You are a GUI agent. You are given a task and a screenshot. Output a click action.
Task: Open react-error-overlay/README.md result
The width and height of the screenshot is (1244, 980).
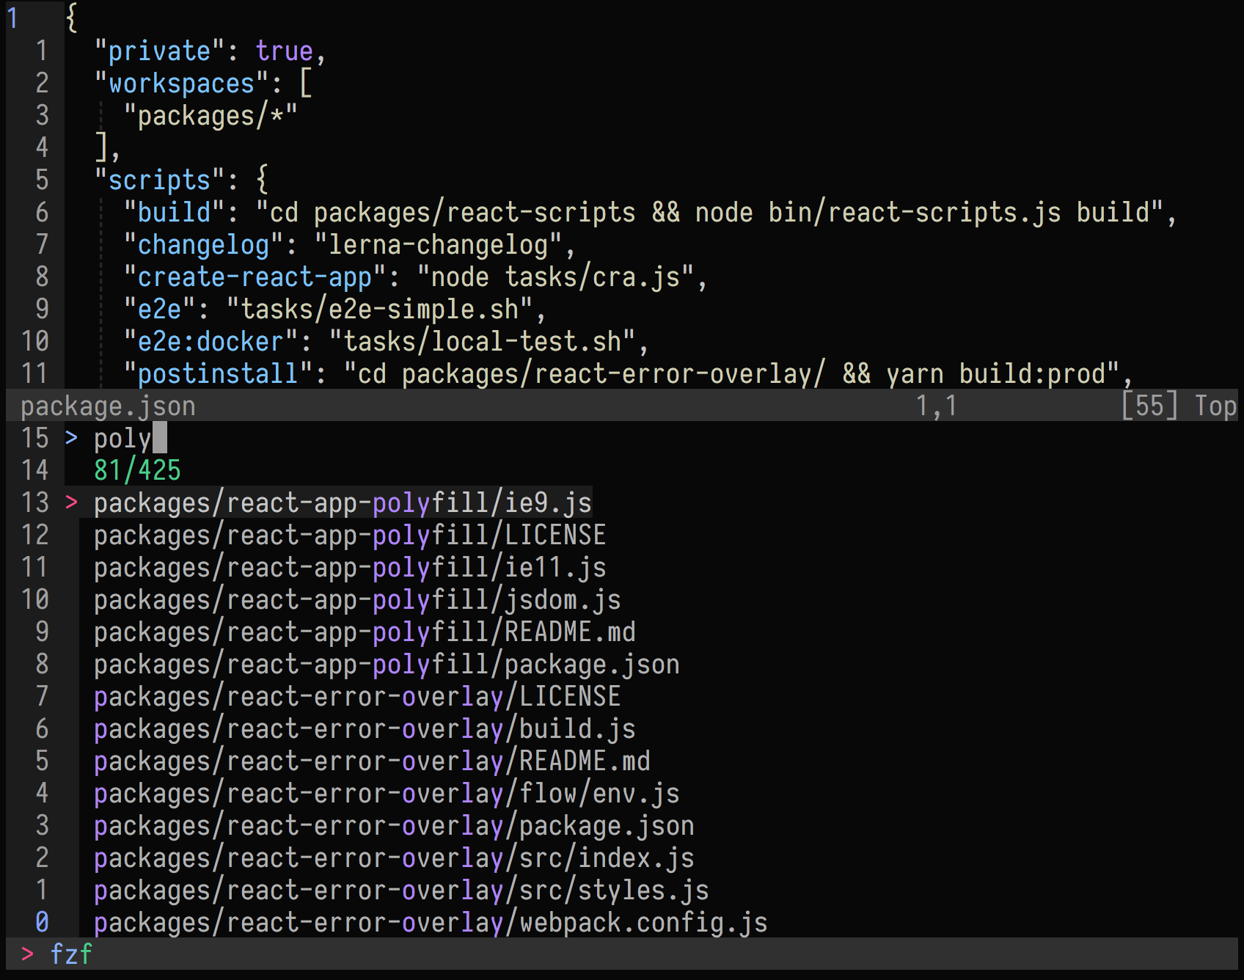click(372, 761)
